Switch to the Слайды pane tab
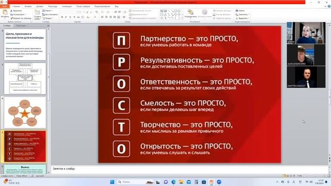The image size is (331, 186). [x=7, y=25]
